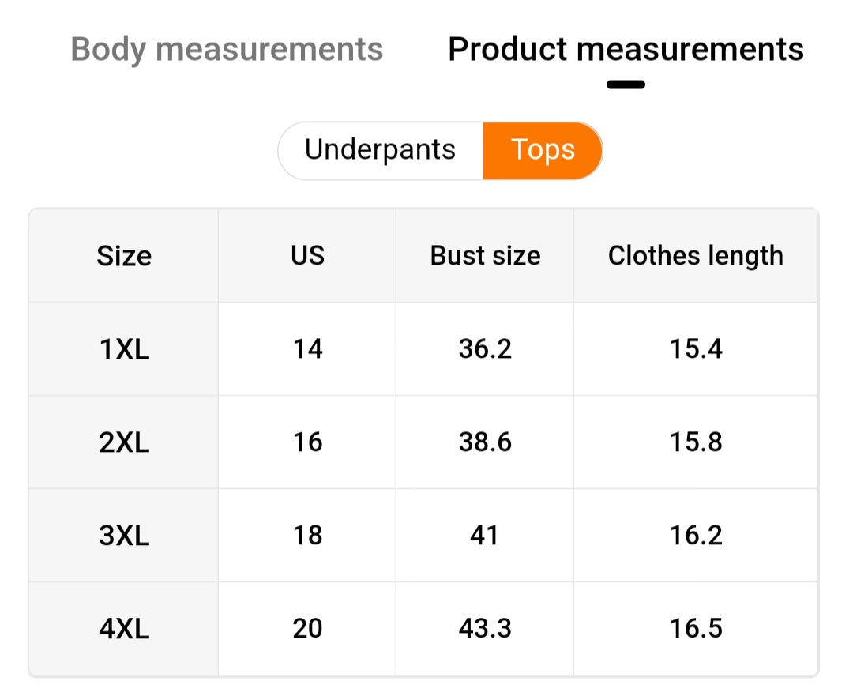The image size is (853, 696).
Task: Click the US column header
Action: pyautogui.click(x=307, y=256)
